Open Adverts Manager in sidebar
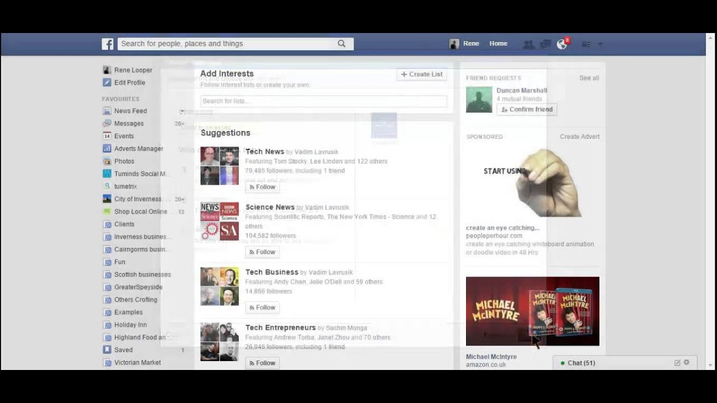Screen dimensions: 717x403 click(x=139, y=148)
